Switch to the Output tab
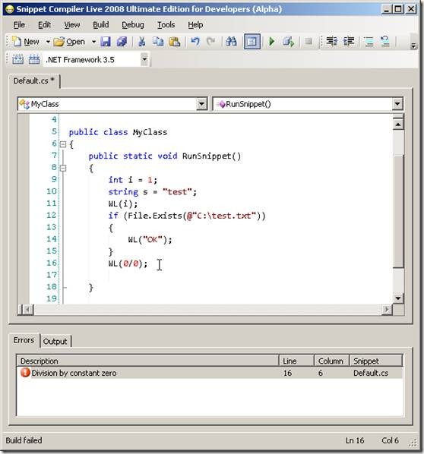Viewport: 424px width, 454px height. 55,342
